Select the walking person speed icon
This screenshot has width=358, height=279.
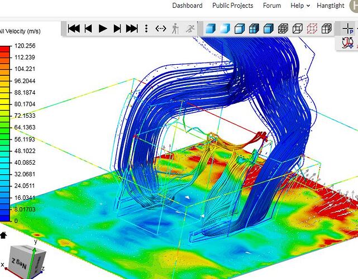(175, 28)
